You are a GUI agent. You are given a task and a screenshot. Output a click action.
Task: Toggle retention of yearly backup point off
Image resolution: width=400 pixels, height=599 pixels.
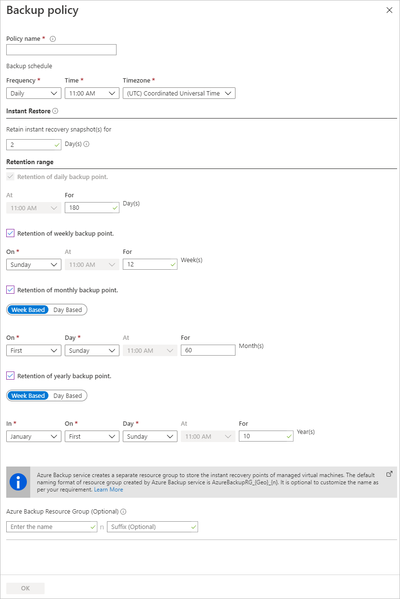pyautogui.click(x=10, y=376)
